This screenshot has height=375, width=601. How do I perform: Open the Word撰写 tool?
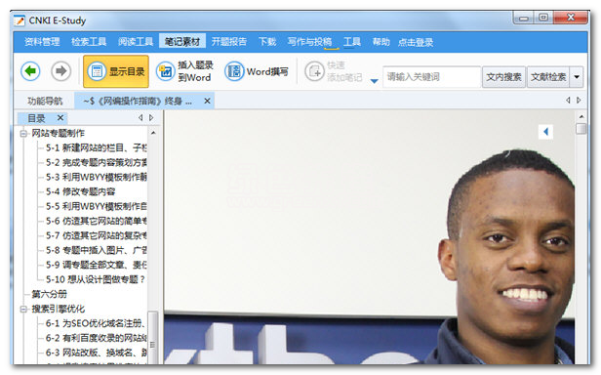point(256,71)
